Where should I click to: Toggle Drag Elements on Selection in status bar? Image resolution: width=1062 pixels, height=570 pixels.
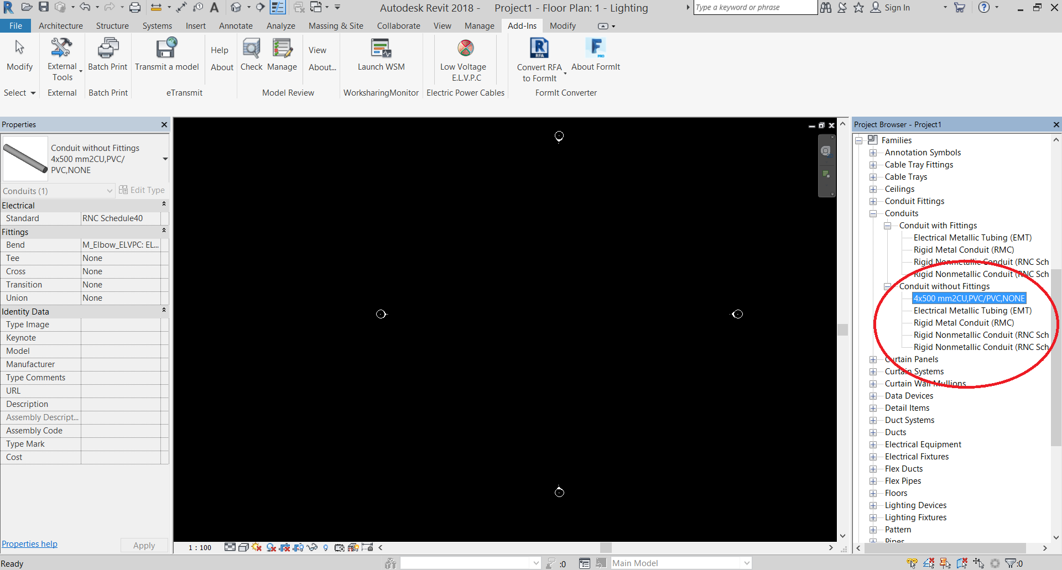[978, 563]
